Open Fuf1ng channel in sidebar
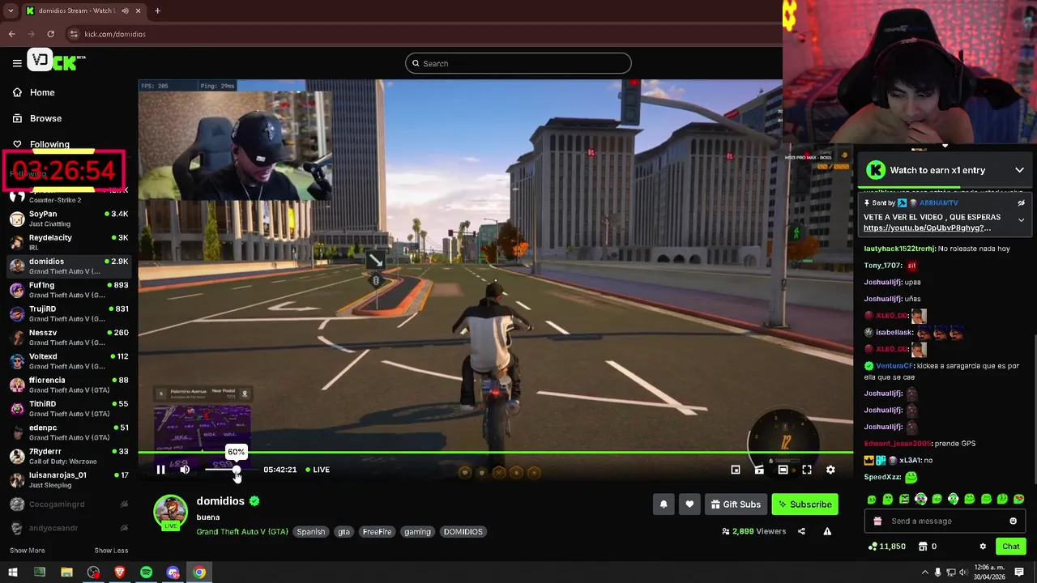This screenshot has width=1037, height=583. tap(69, 290)
